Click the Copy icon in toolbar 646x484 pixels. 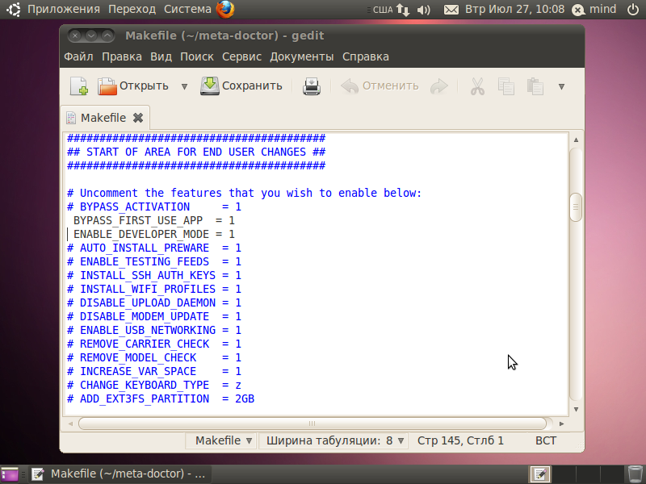506,86
